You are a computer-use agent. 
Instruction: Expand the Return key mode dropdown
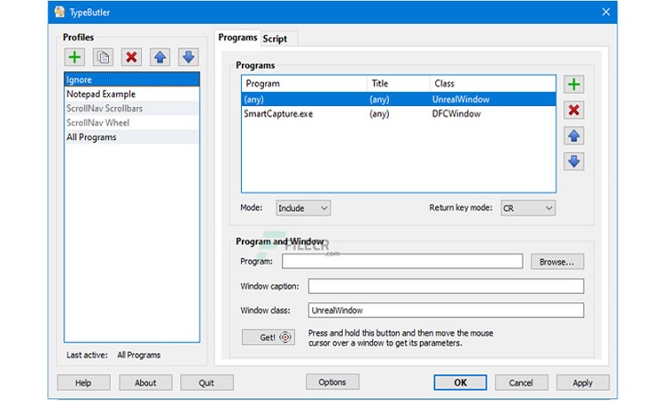[527, 208]
